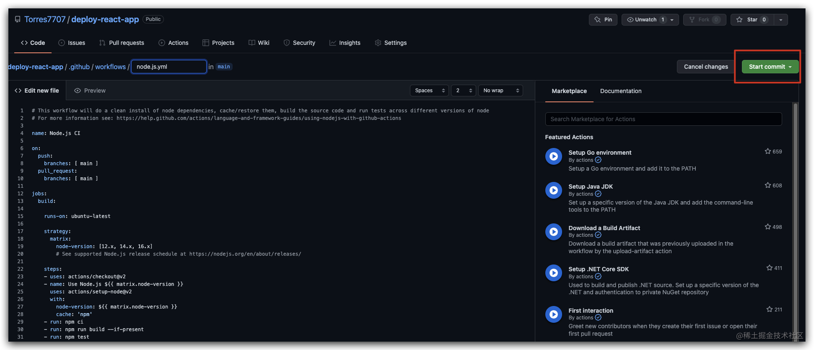The width and height of the screenshot is (814, 350).
Task: Click the Search Marketplace for Actions field
Action: click(x=664, y=119)
